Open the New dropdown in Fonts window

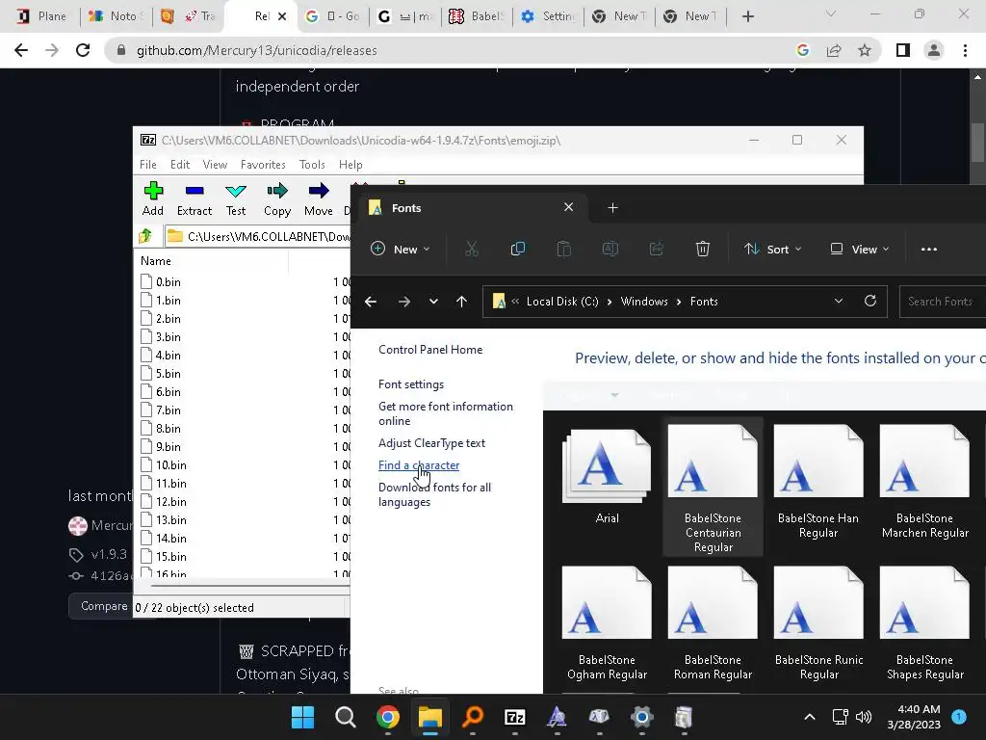(x=400, y=250)
